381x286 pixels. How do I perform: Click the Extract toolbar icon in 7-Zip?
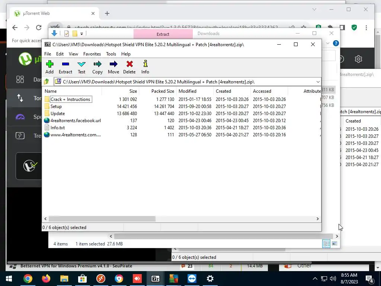click(x=65, y=67)
